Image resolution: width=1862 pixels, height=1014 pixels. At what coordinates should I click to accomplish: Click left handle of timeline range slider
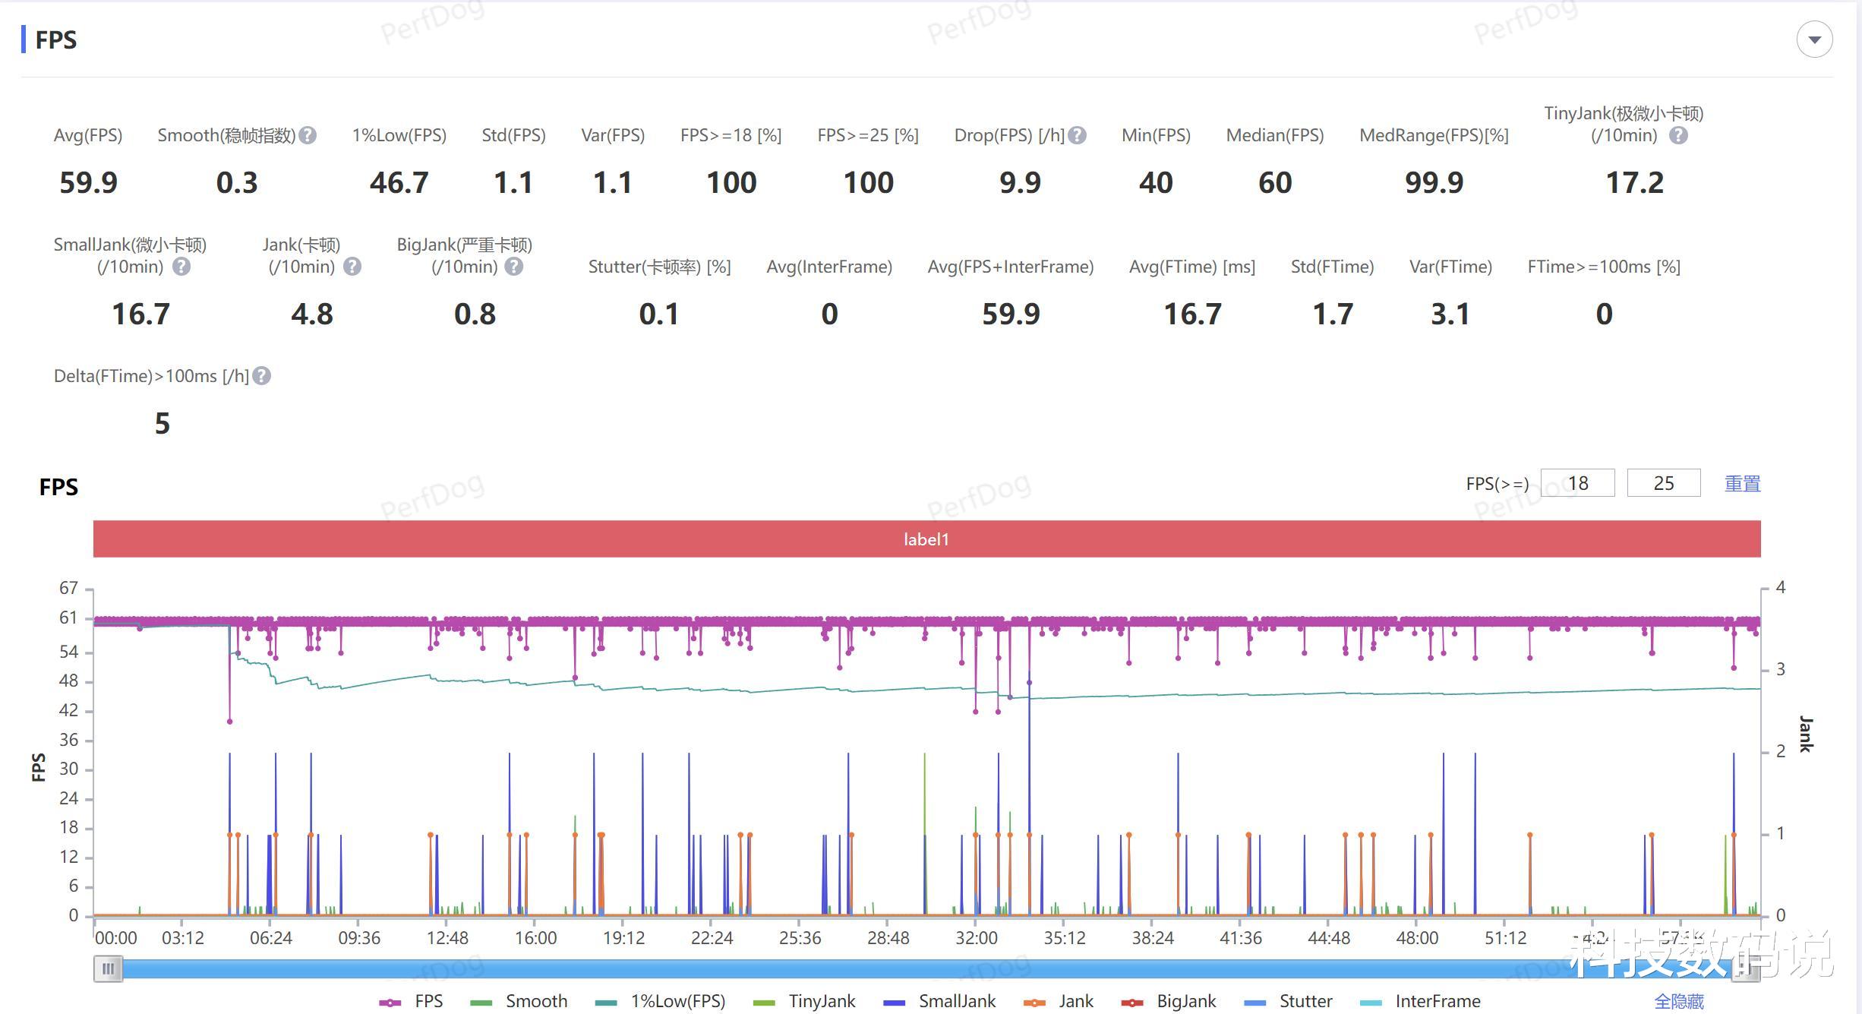pos(108,968)
